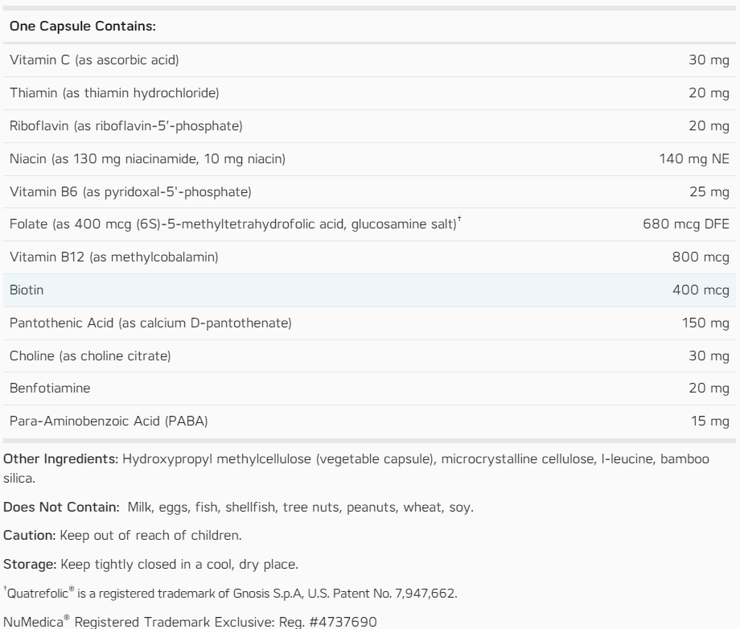
Task: Select the Thiamin hydrochloride row
Action: point(369,93)
